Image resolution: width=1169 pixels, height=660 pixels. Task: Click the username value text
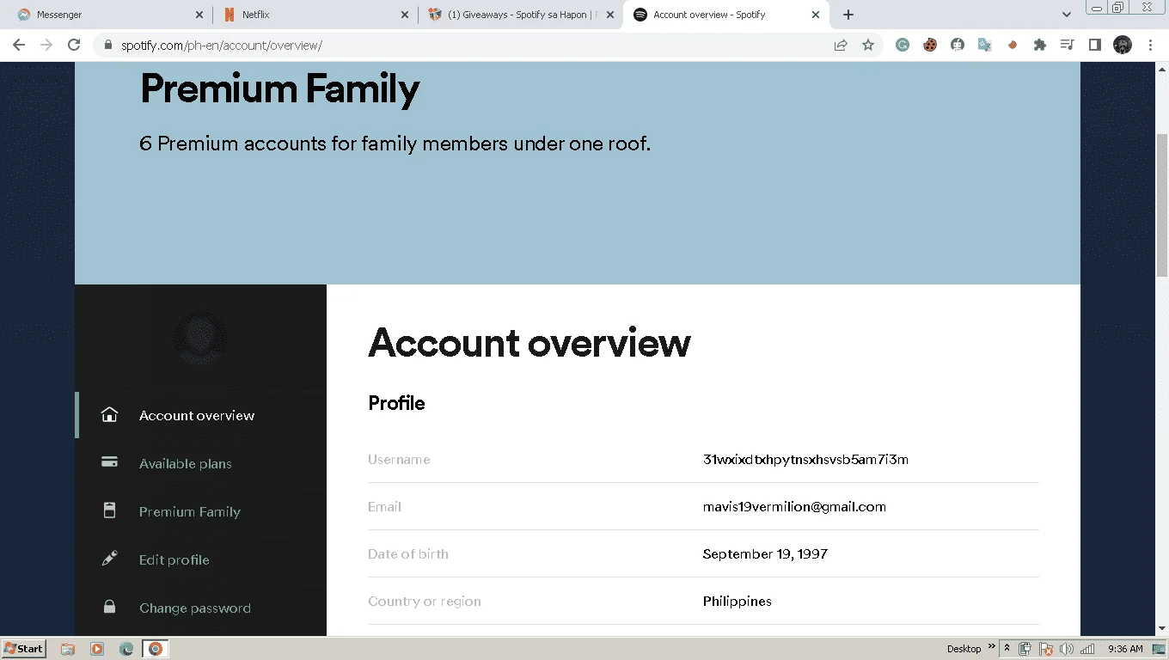pyautogui.click(x=805, y=460)
